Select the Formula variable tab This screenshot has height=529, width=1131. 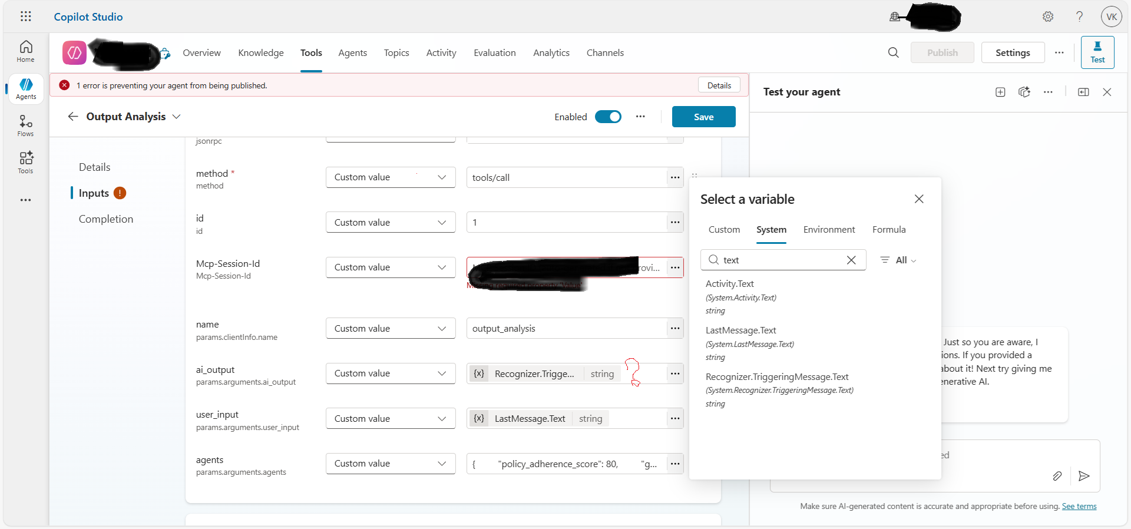(x=889, y=230)
